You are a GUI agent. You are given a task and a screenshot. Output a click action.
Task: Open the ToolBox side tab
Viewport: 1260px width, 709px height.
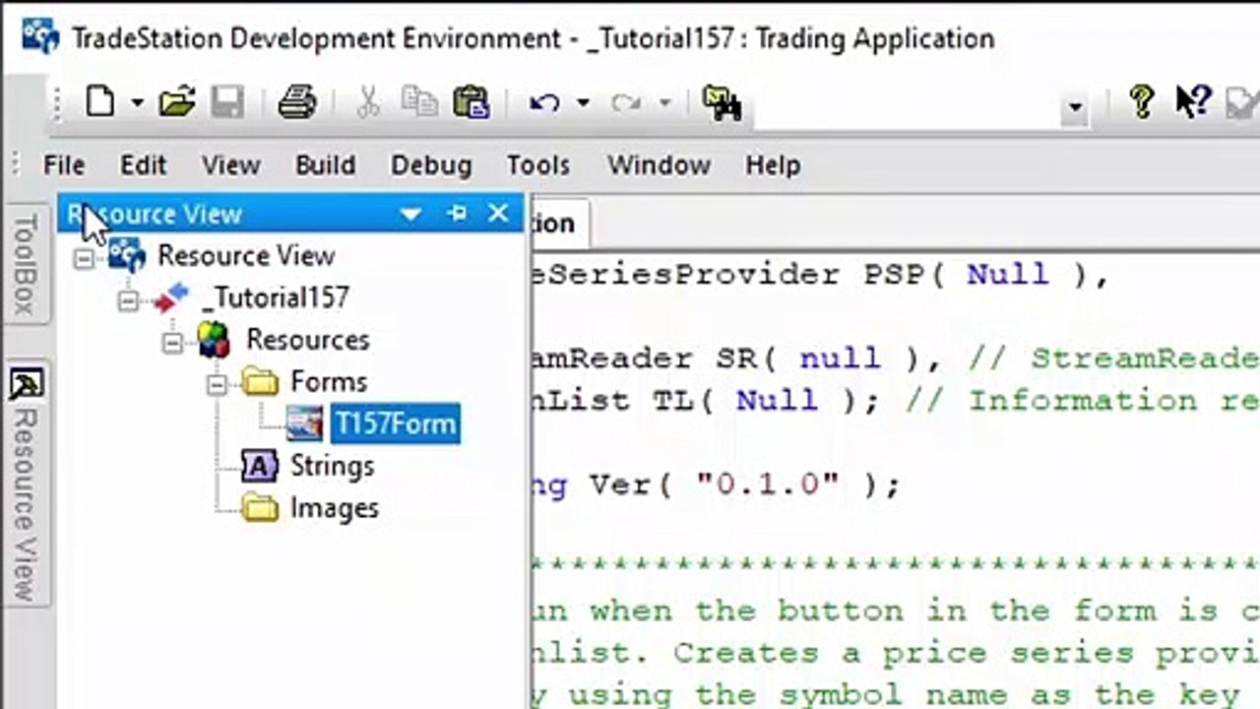26,262
